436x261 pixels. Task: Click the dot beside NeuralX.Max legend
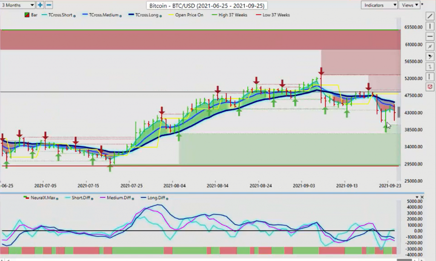57,199
